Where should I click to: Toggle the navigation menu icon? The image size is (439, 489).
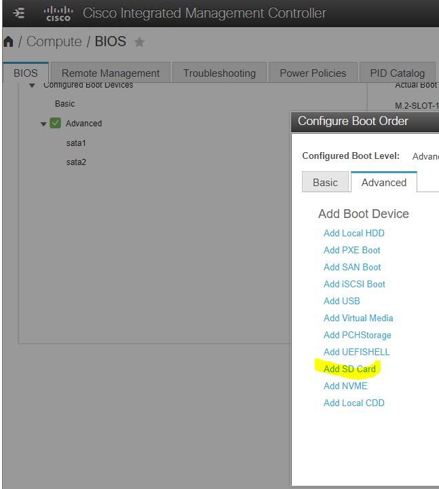point(19,14)
